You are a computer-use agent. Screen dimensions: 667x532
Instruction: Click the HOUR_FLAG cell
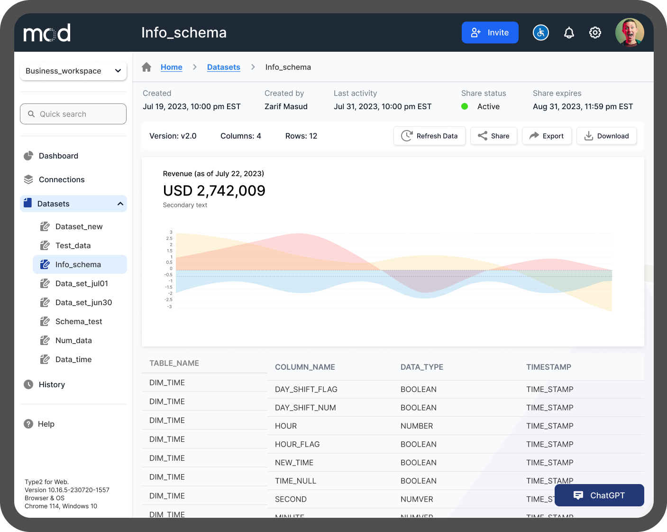297,444
